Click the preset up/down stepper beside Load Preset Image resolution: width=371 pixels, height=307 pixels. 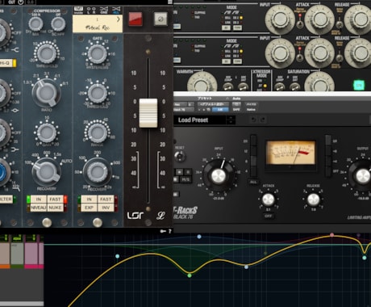pos(231,120)
